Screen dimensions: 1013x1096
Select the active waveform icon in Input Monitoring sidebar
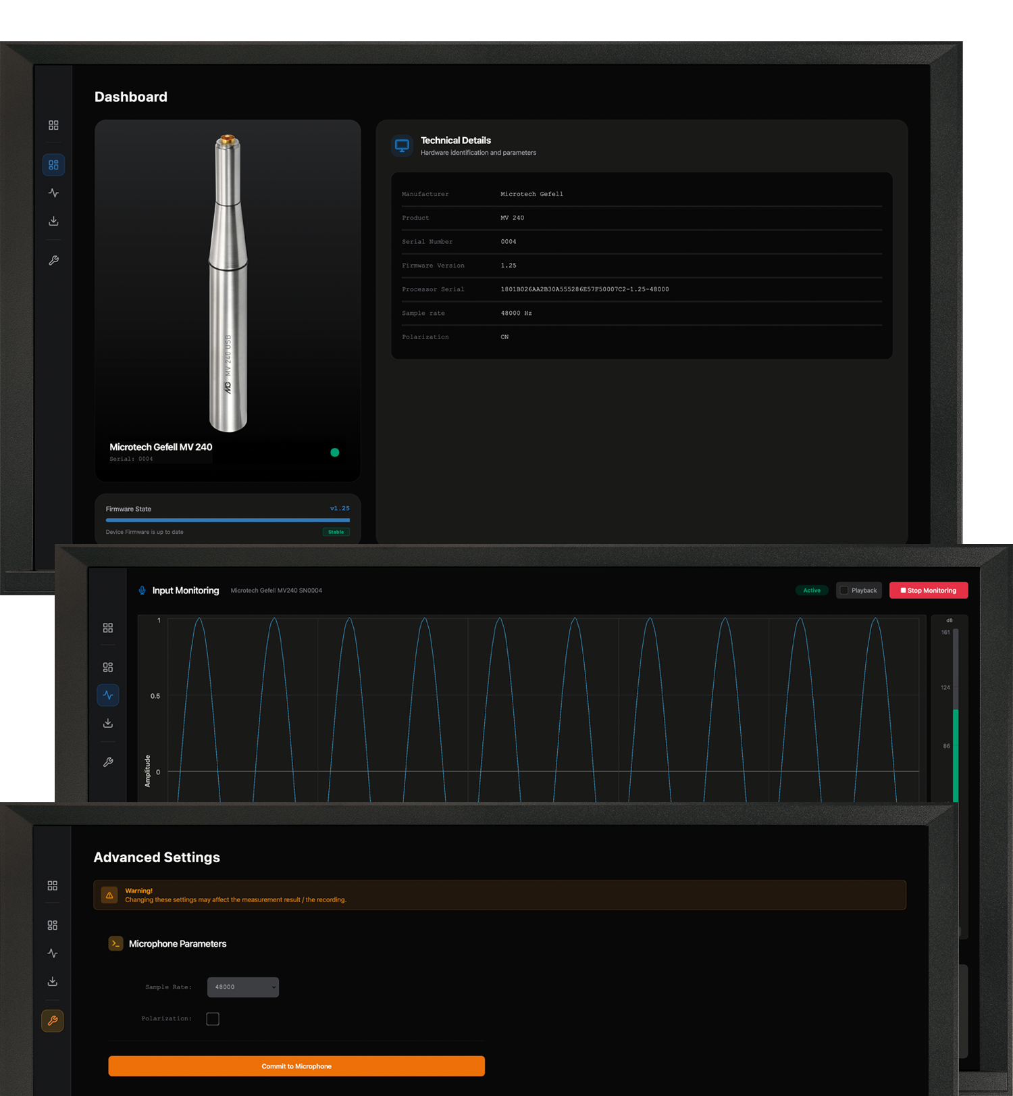tap(108, 695)
